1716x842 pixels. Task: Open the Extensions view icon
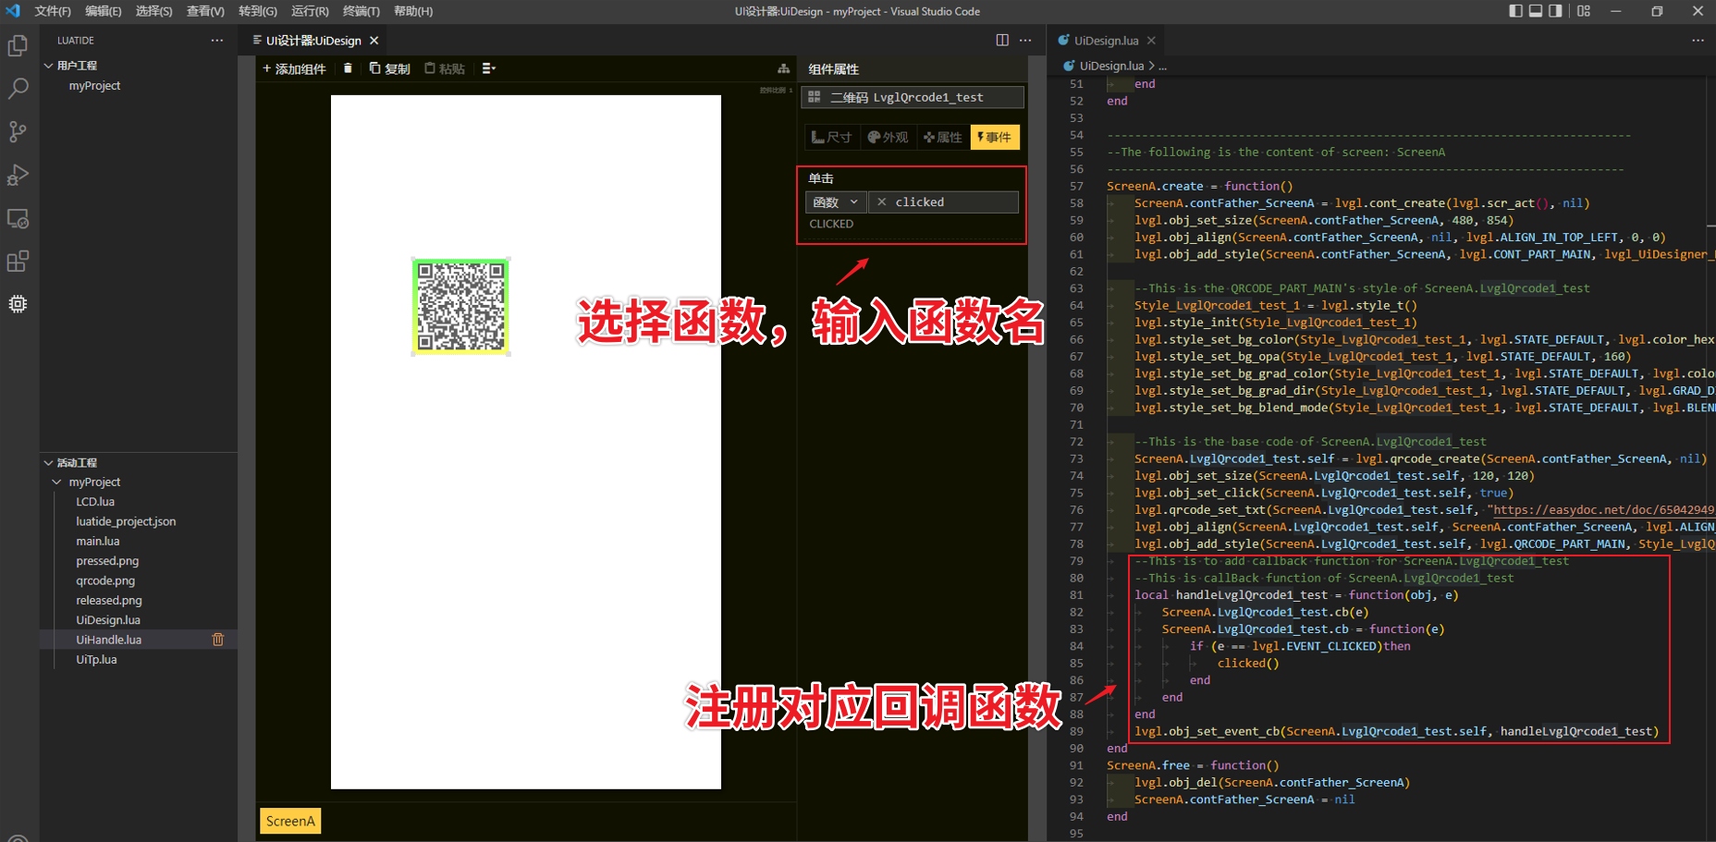pyautogui.click(x=18, y=261)
